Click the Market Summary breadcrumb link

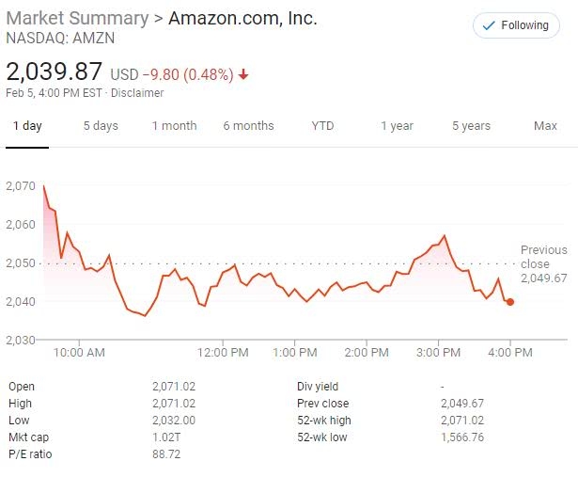click(77, 19)
